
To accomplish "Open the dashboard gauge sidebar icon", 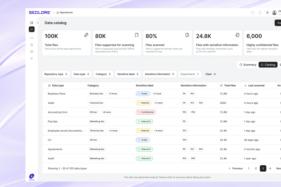I will click(32, 38).
